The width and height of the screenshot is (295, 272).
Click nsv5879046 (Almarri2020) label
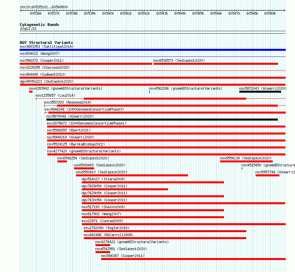click(70, 116)
